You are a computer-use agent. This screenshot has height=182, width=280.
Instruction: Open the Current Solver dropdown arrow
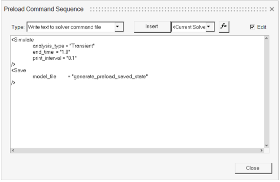coord(210,27)
